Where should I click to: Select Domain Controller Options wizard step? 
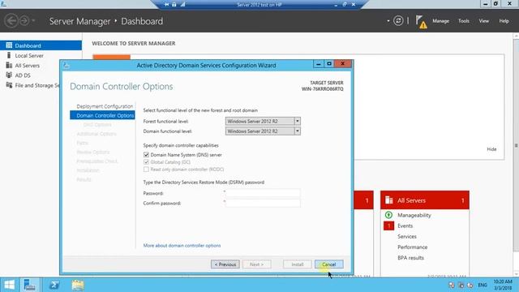tap(102, 115)
